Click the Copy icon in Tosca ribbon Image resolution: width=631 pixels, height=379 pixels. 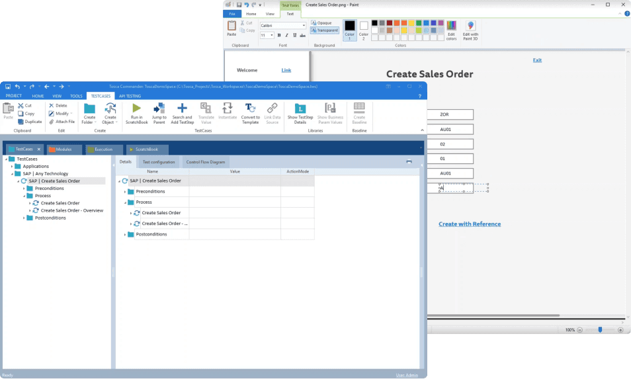[x=21, y=114]
